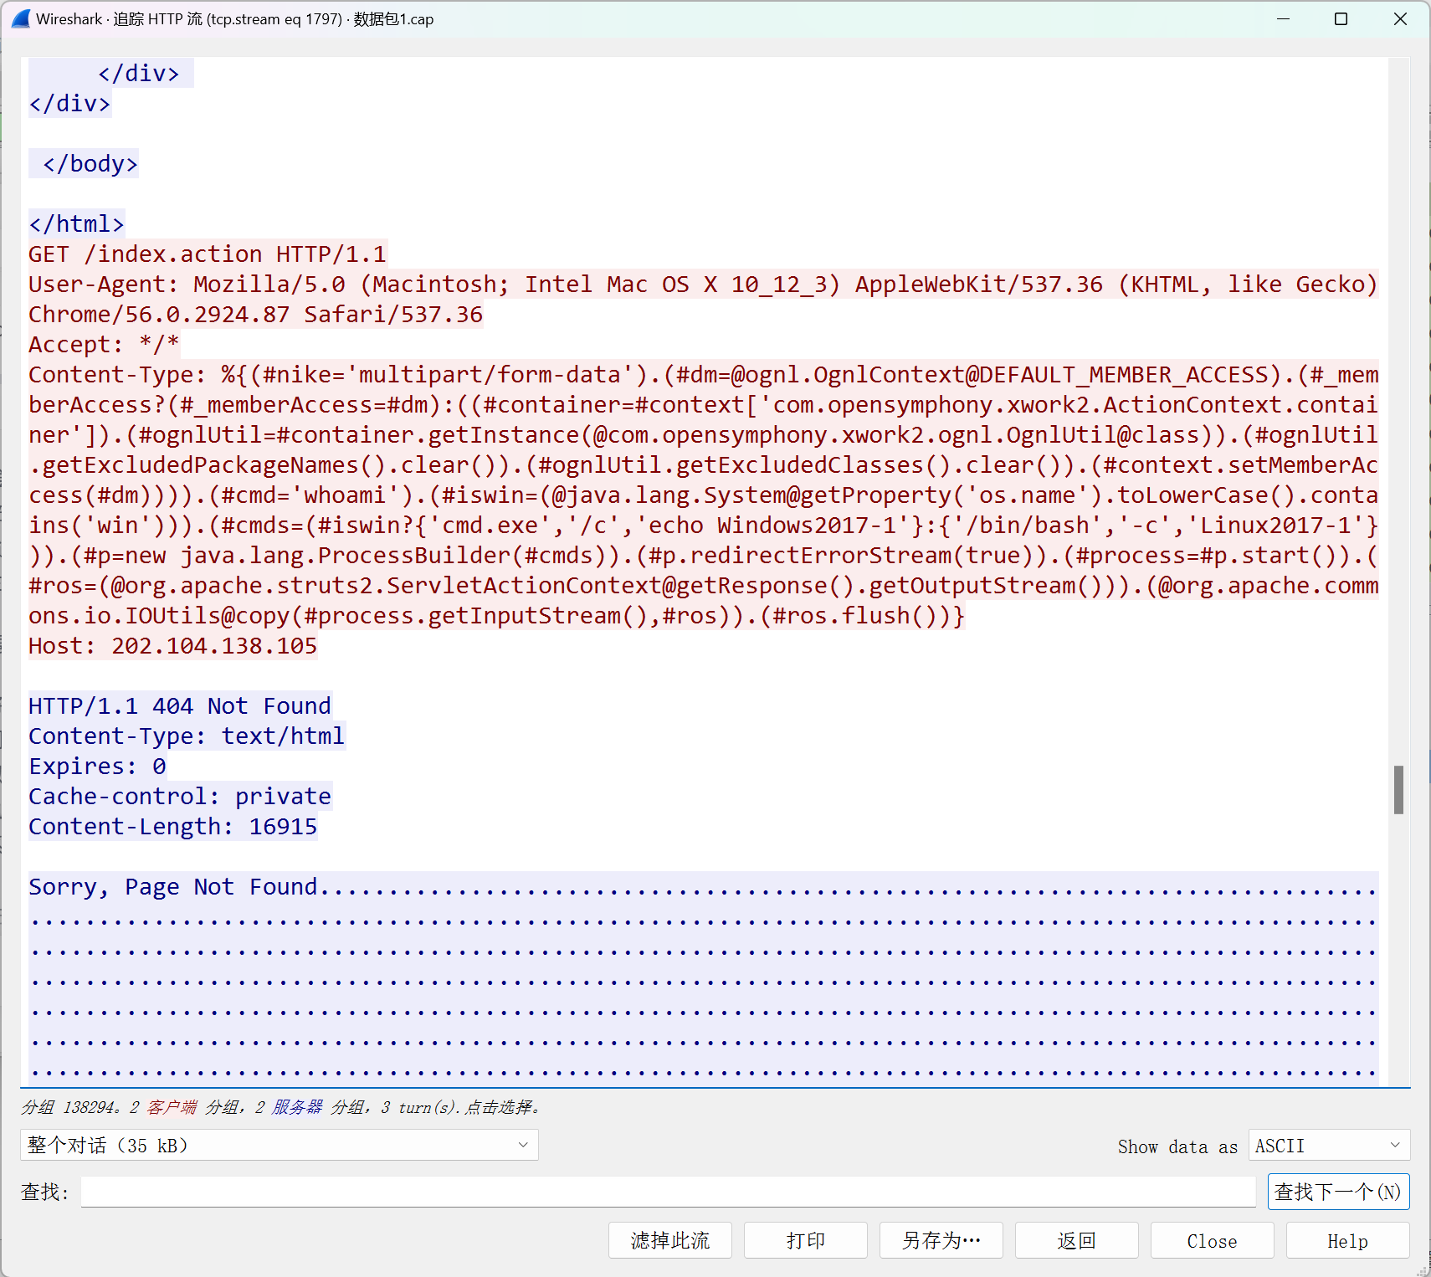Viewport: 1431px width, 1277px height.
Task: Click the '</html>' closing tag line
Action: click(76, 224)
